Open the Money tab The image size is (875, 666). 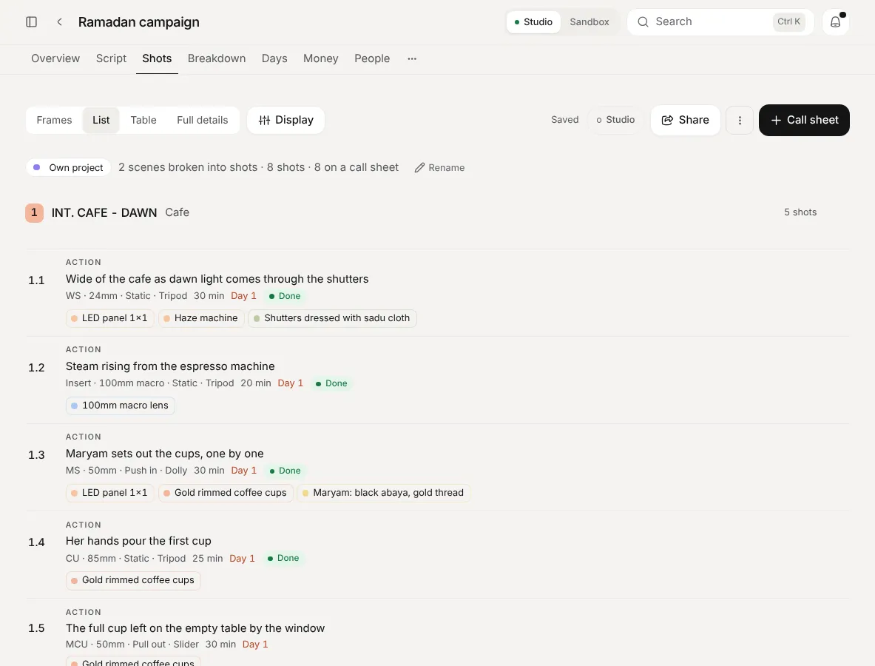tap(321, 58)
